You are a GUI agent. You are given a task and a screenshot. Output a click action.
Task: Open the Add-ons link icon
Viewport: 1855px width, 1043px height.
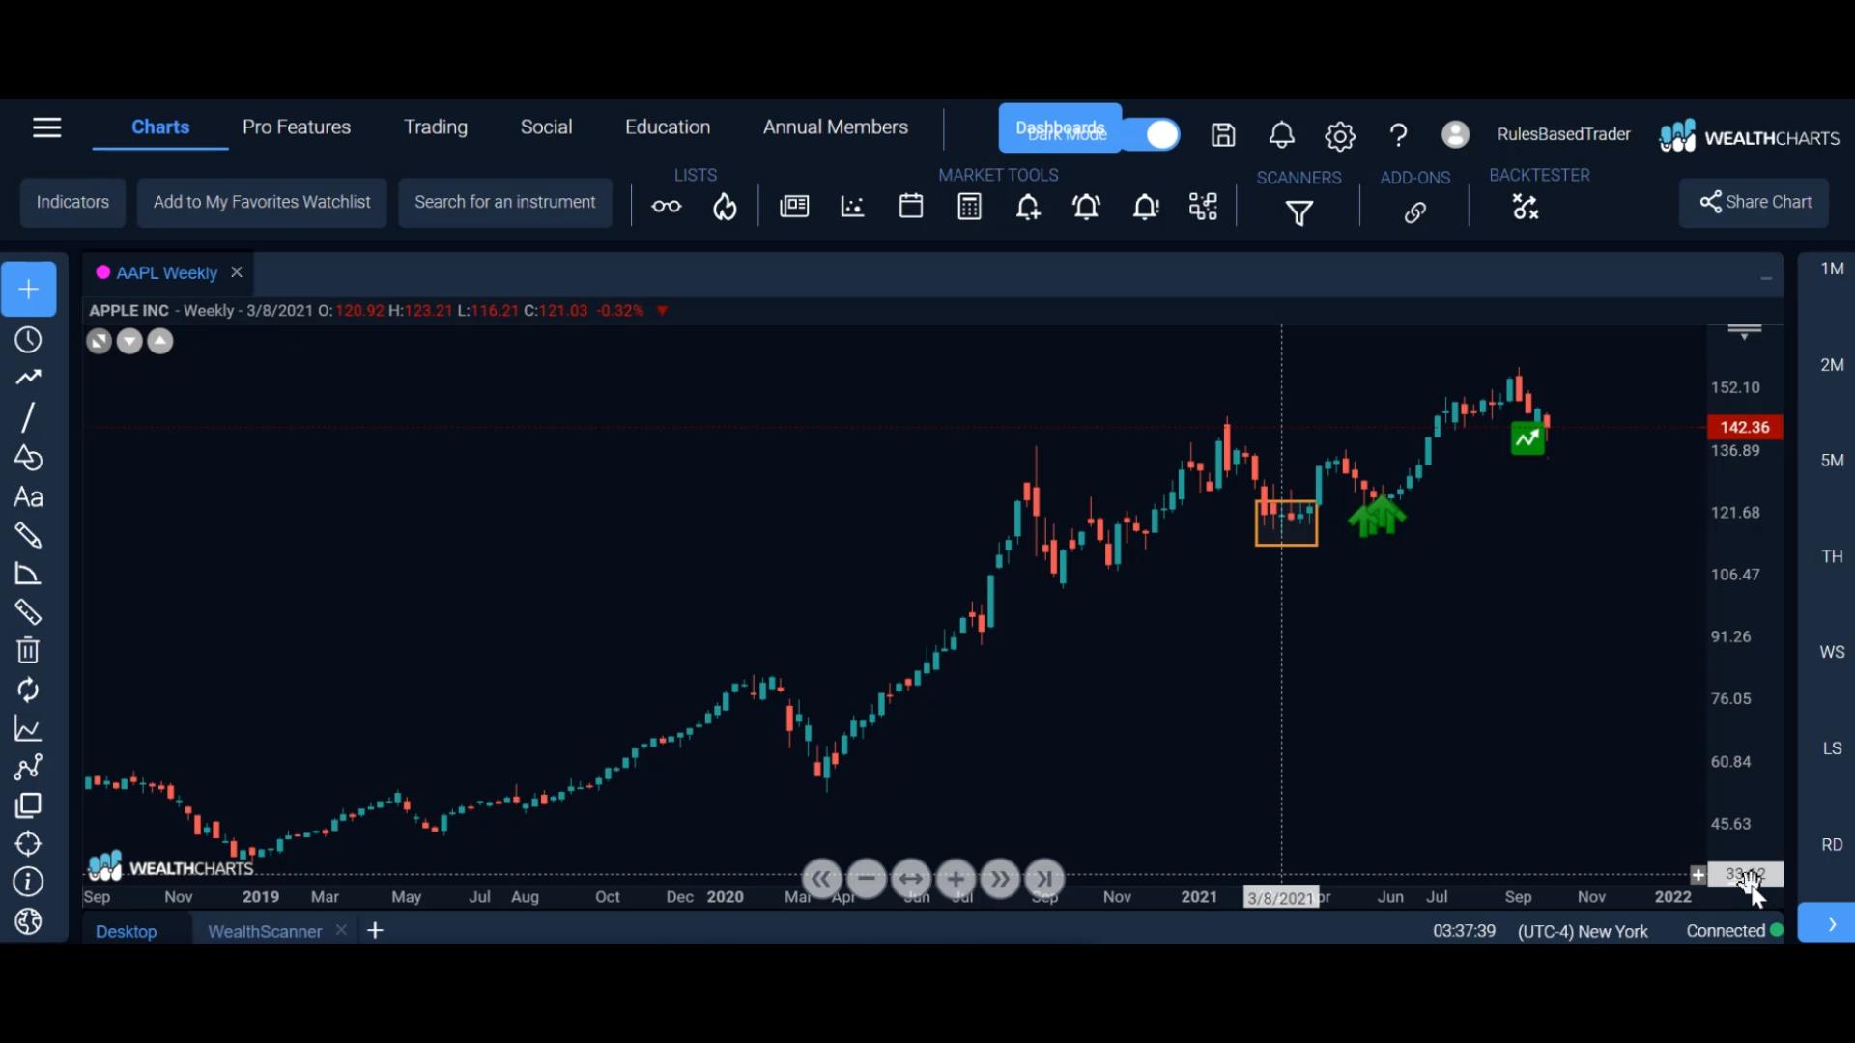[x=1415, y=212]
